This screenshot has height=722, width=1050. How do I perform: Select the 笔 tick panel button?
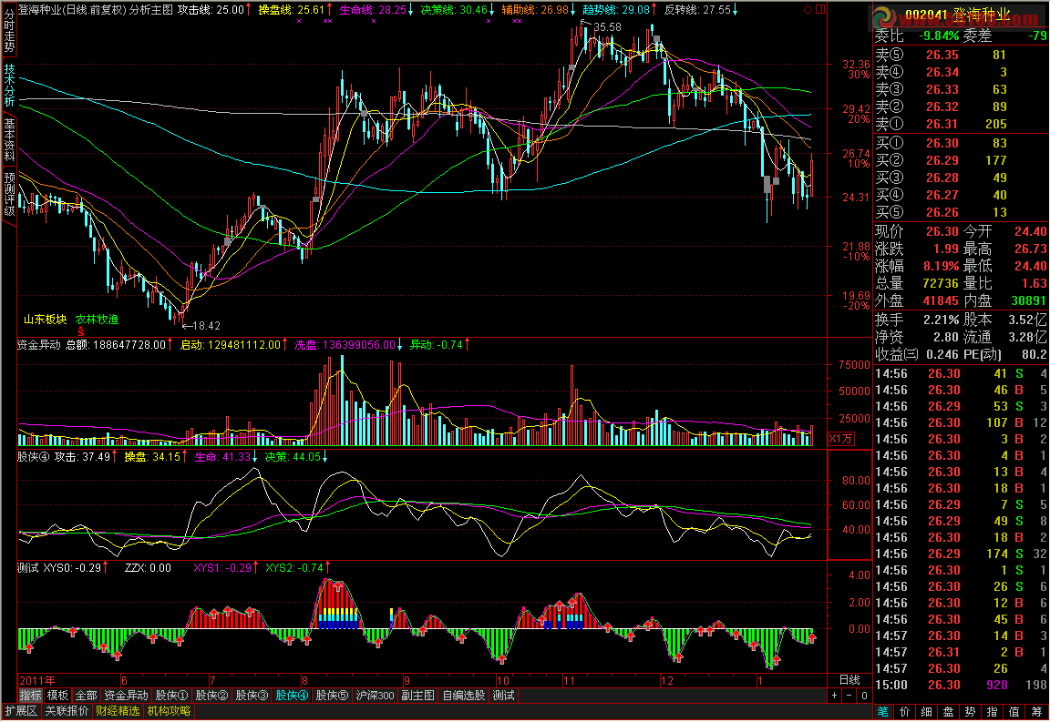[x=882, y=711]
